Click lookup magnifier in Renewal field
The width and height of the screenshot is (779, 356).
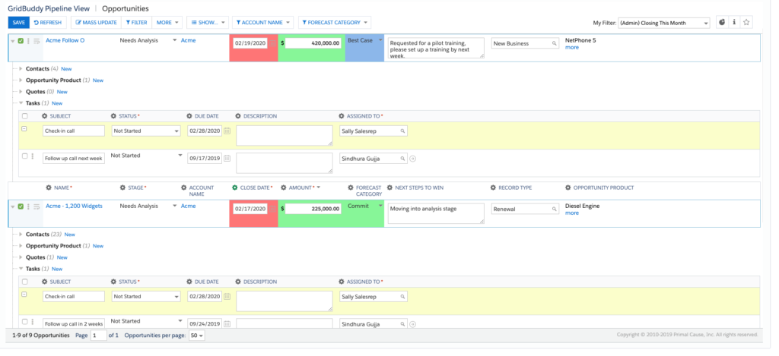(x=555, y=210)
